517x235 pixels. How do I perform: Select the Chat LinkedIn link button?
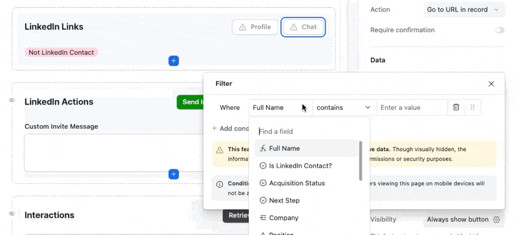pyautogui.click(x=303, y=27)
